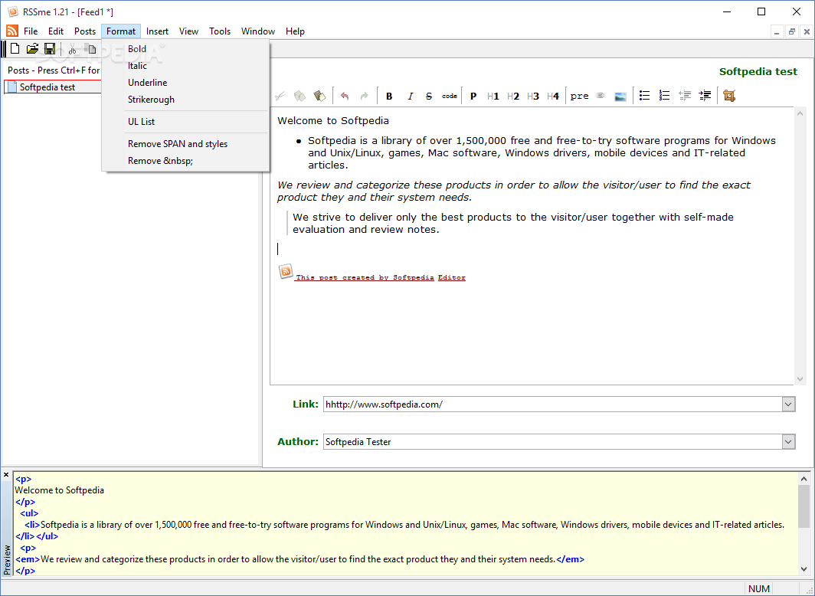815x596 pixels.
Task: Expand the Link field dropdown arrow
Action: tap(788, 404)
